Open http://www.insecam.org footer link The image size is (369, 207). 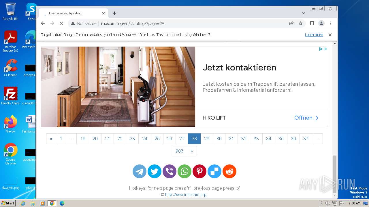(186, 195)
